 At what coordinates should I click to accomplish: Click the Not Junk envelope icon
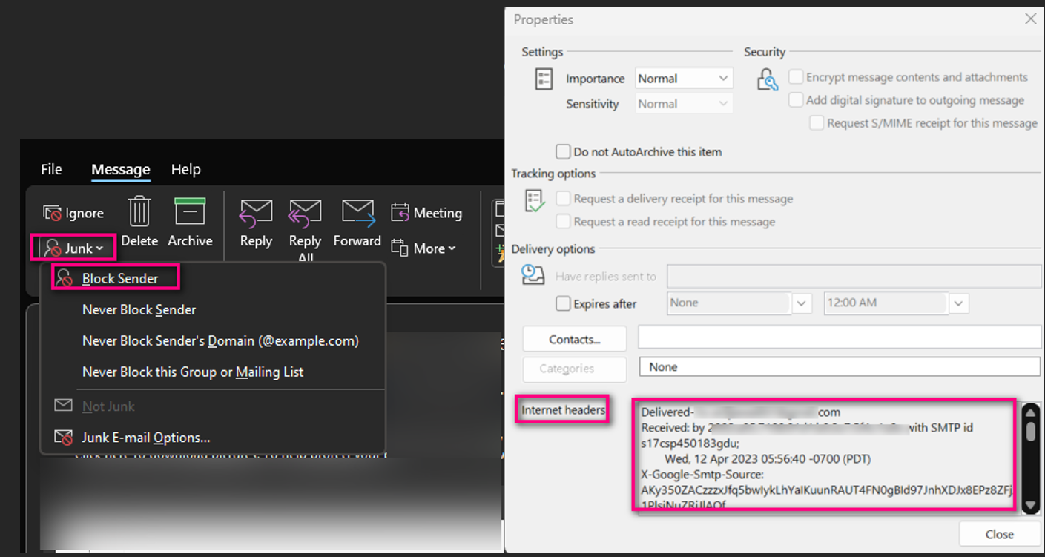pyautogui.click(x=64, y=406)
